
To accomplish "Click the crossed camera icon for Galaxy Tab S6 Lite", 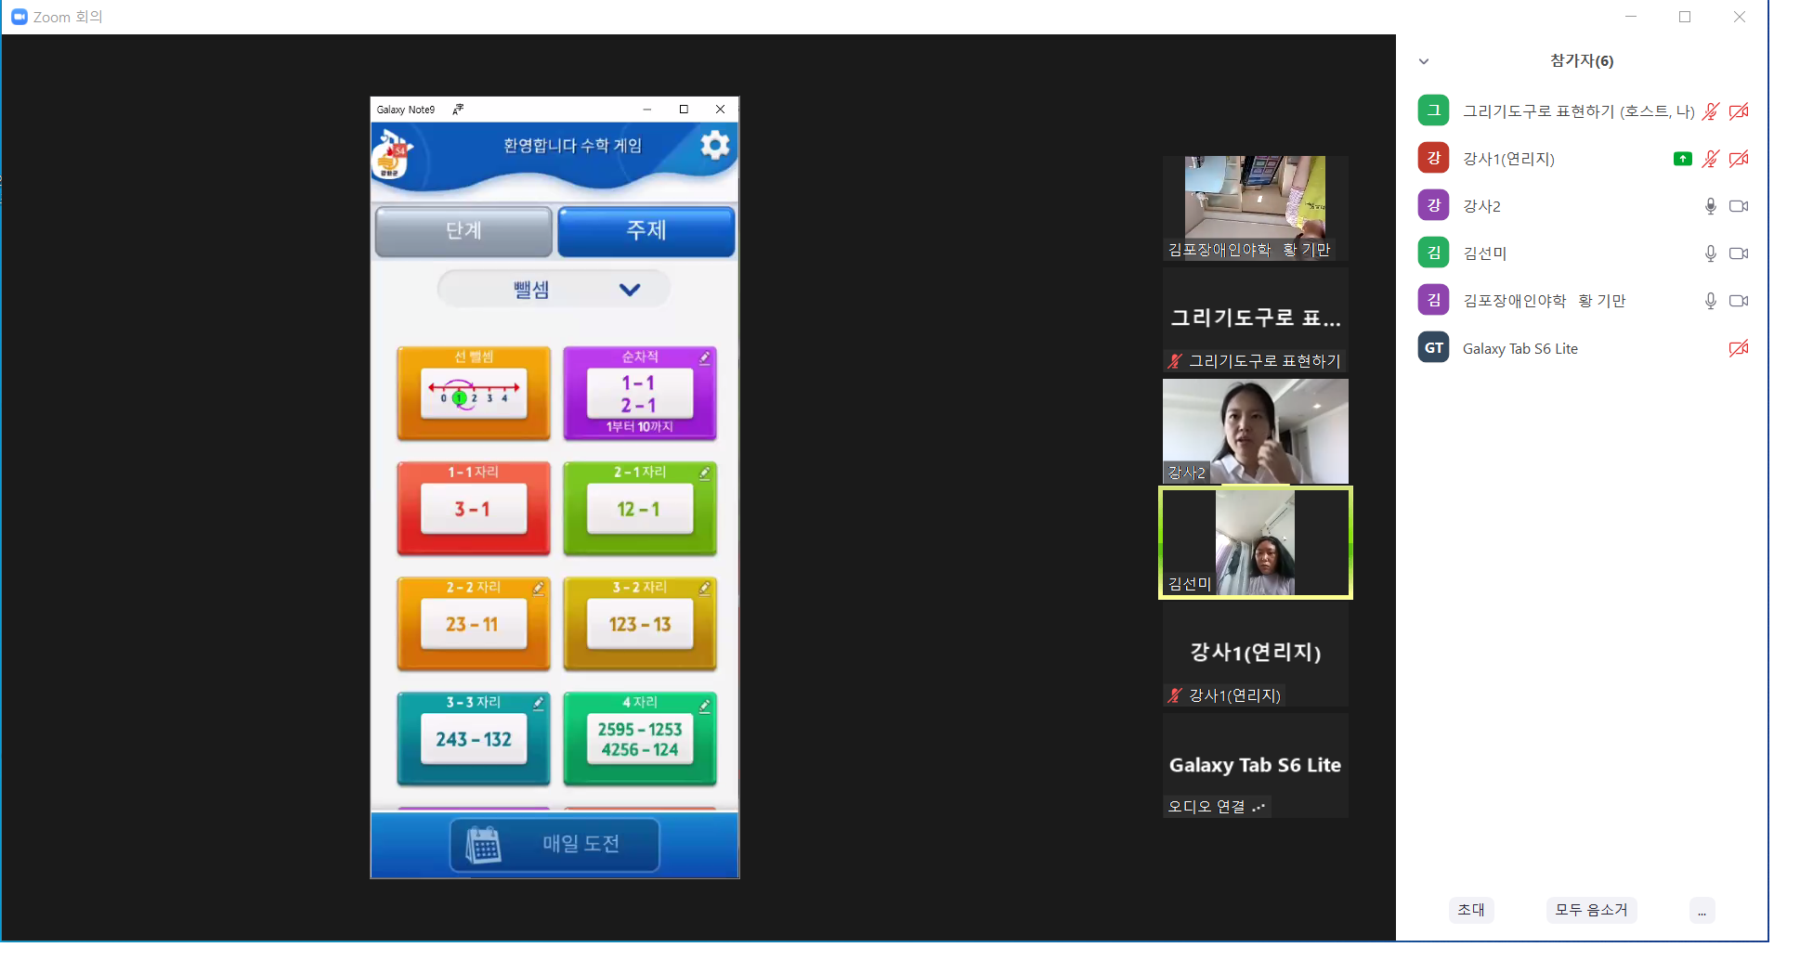I will tap(1739, 348).
